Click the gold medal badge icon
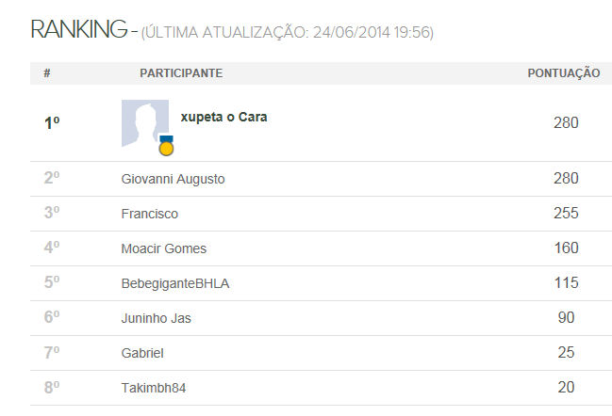The height and width of the screenshot is (416, 612). click(x=166, y=146)
